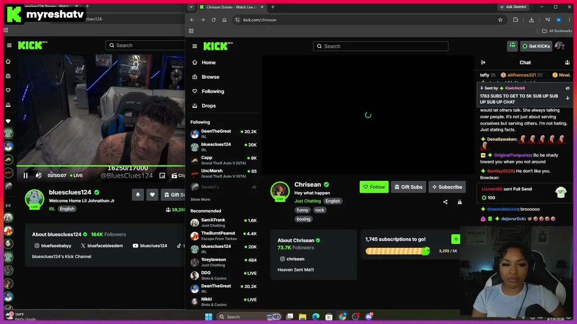Open Discord from the taskbar
The width and height of the screenshot is (577, 324).
point(369,317)
